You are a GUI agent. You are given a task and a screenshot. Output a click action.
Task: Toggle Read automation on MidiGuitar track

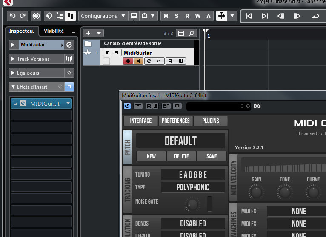pyautogui.click(x=170, y=61)
